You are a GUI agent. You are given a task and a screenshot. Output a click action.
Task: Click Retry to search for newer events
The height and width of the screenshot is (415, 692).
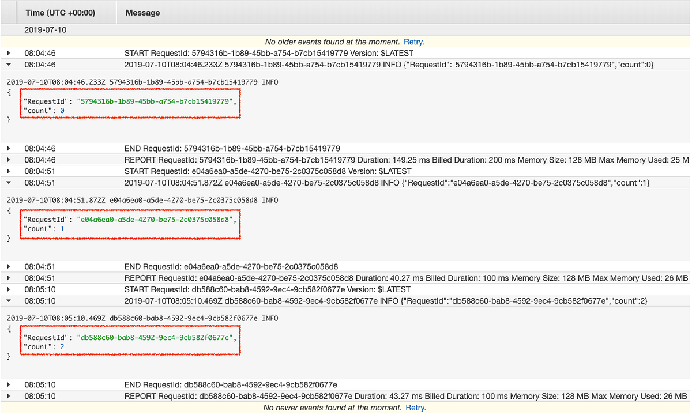tap(415, 408)
